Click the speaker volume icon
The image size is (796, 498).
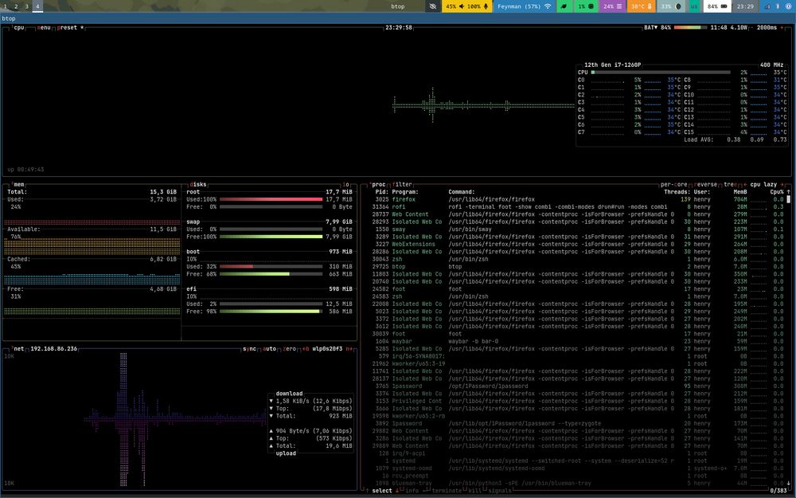tap(462, 6)
